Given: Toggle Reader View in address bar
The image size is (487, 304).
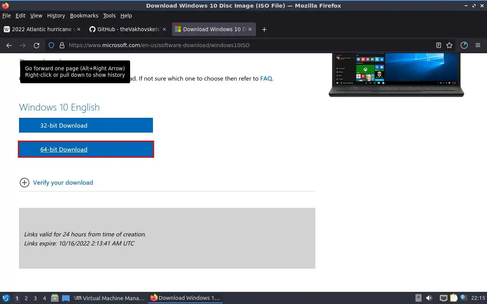Looking at the screenshot, I should pyautogui.click(x=439, y=45).
